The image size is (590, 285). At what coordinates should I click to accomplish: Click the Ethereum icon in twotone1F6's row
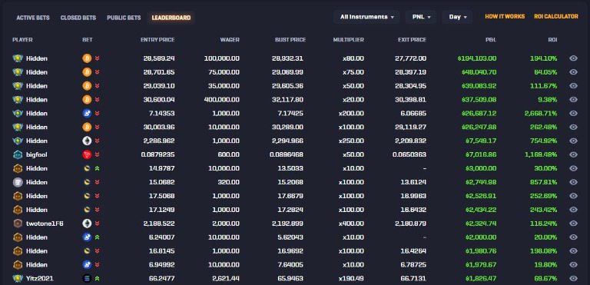pyautogui.click(x=87, y=224)
